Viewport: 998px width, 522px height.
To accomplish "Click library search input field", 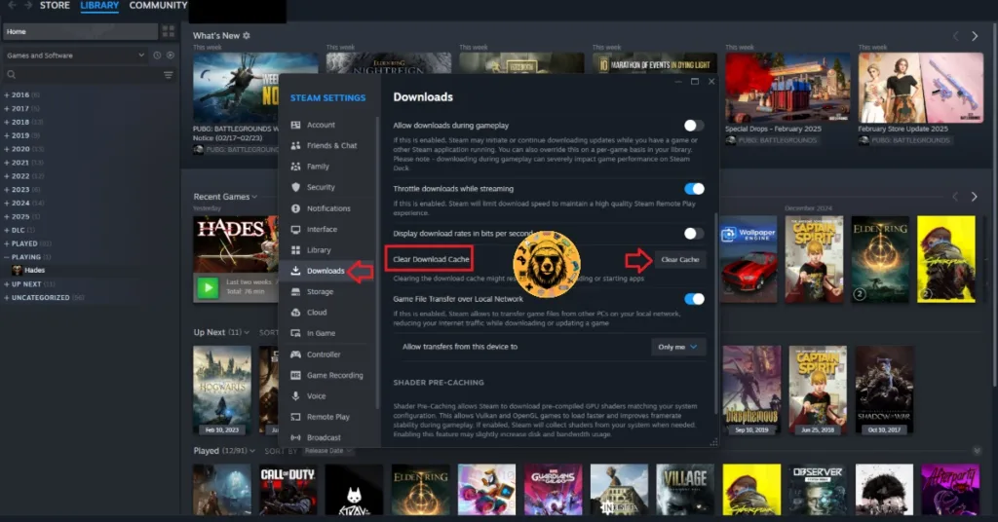I will (89, 75).
